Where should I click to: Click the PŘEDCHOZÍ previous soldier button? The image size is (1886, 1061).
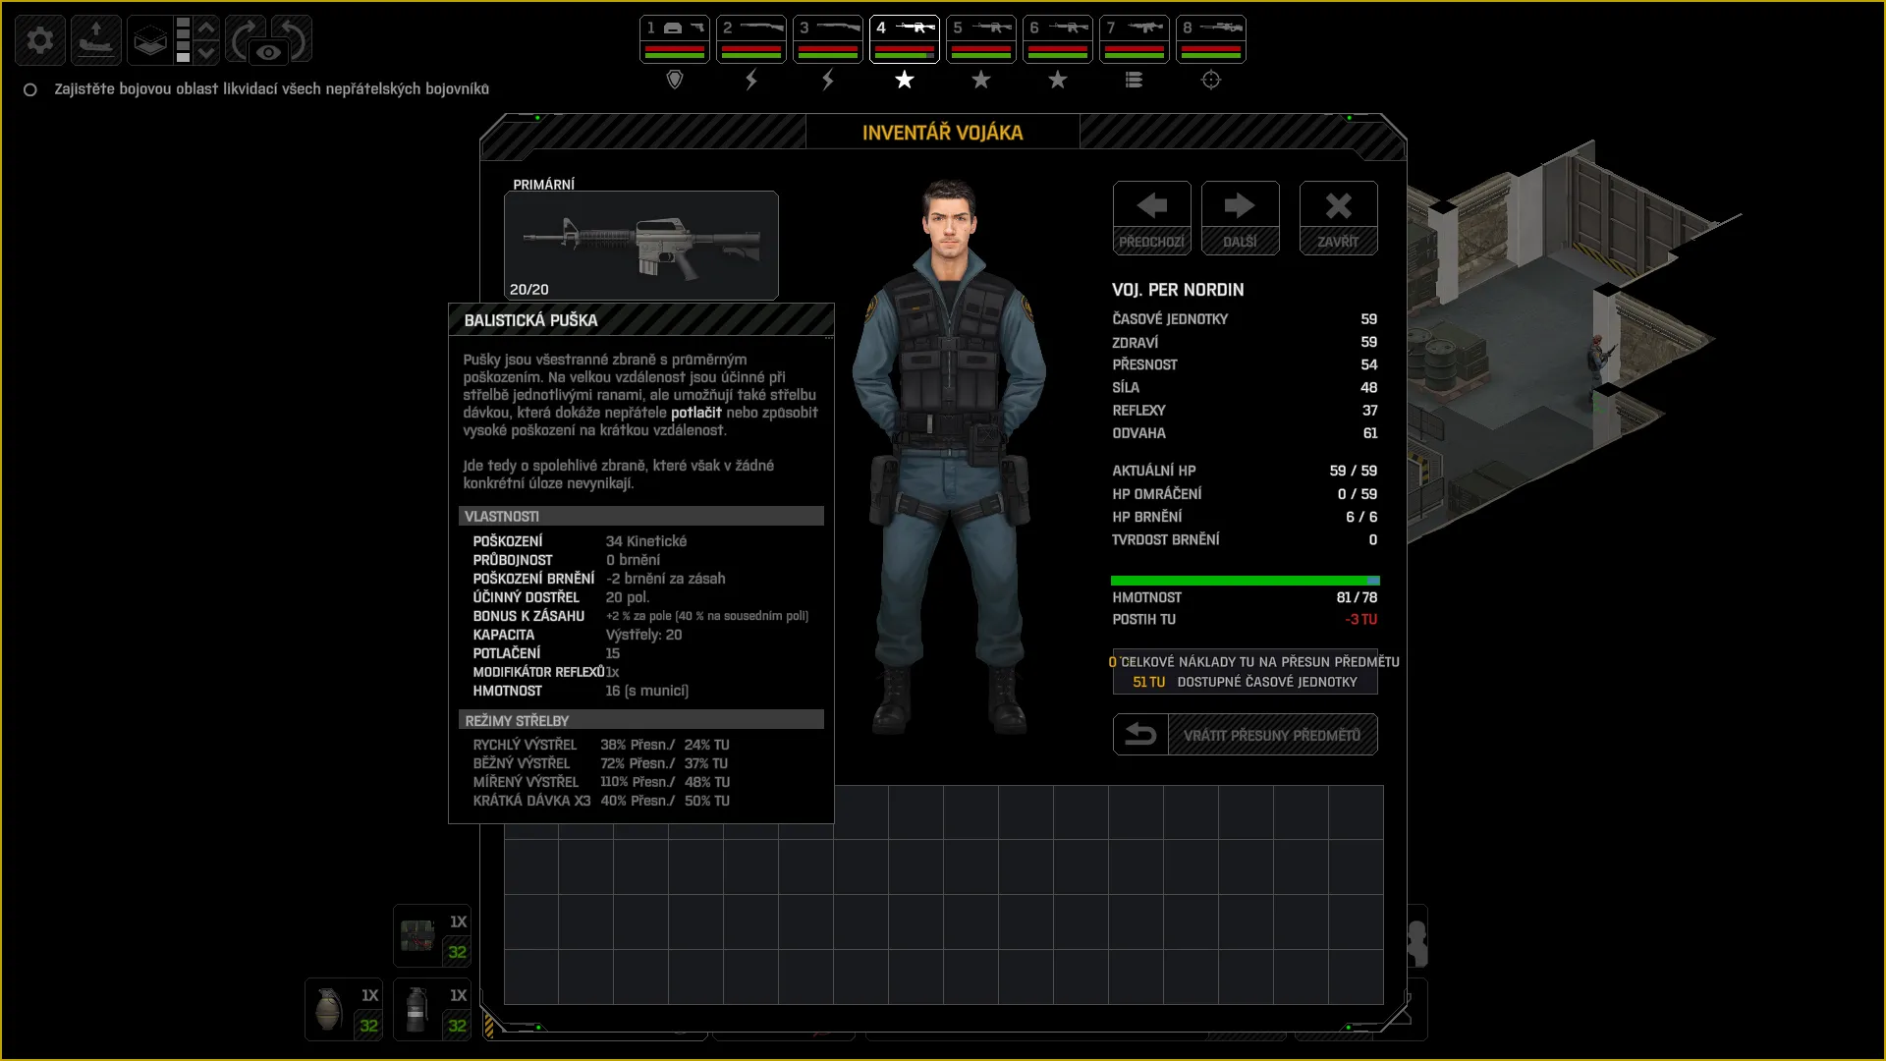point(1152,218)
